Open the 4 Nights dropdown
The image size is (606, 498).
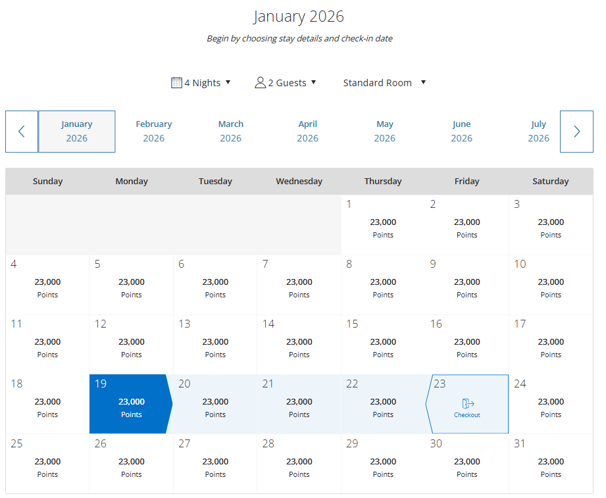pos(201,83)
